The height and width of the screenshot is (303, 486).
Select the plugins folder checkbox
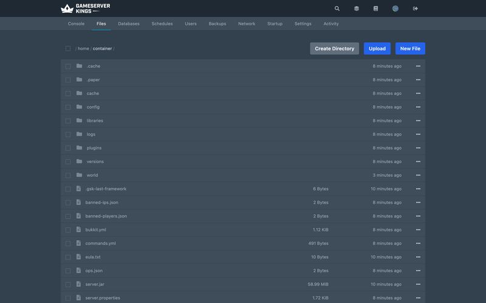coord(68,148)
